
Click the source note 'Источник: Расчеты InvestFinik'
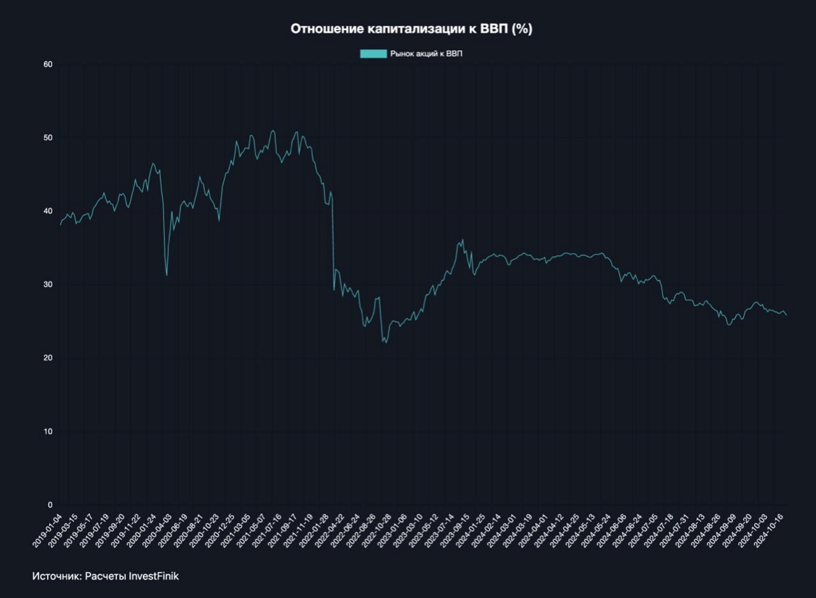tap(105, 576)
